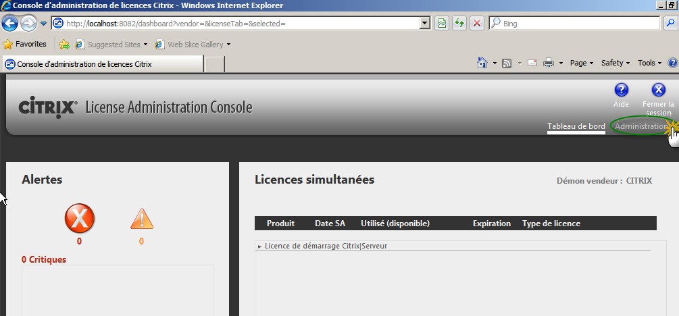
Task: Expand the Web Slice Gallery dropdown arrow
Action: (228, 45)
